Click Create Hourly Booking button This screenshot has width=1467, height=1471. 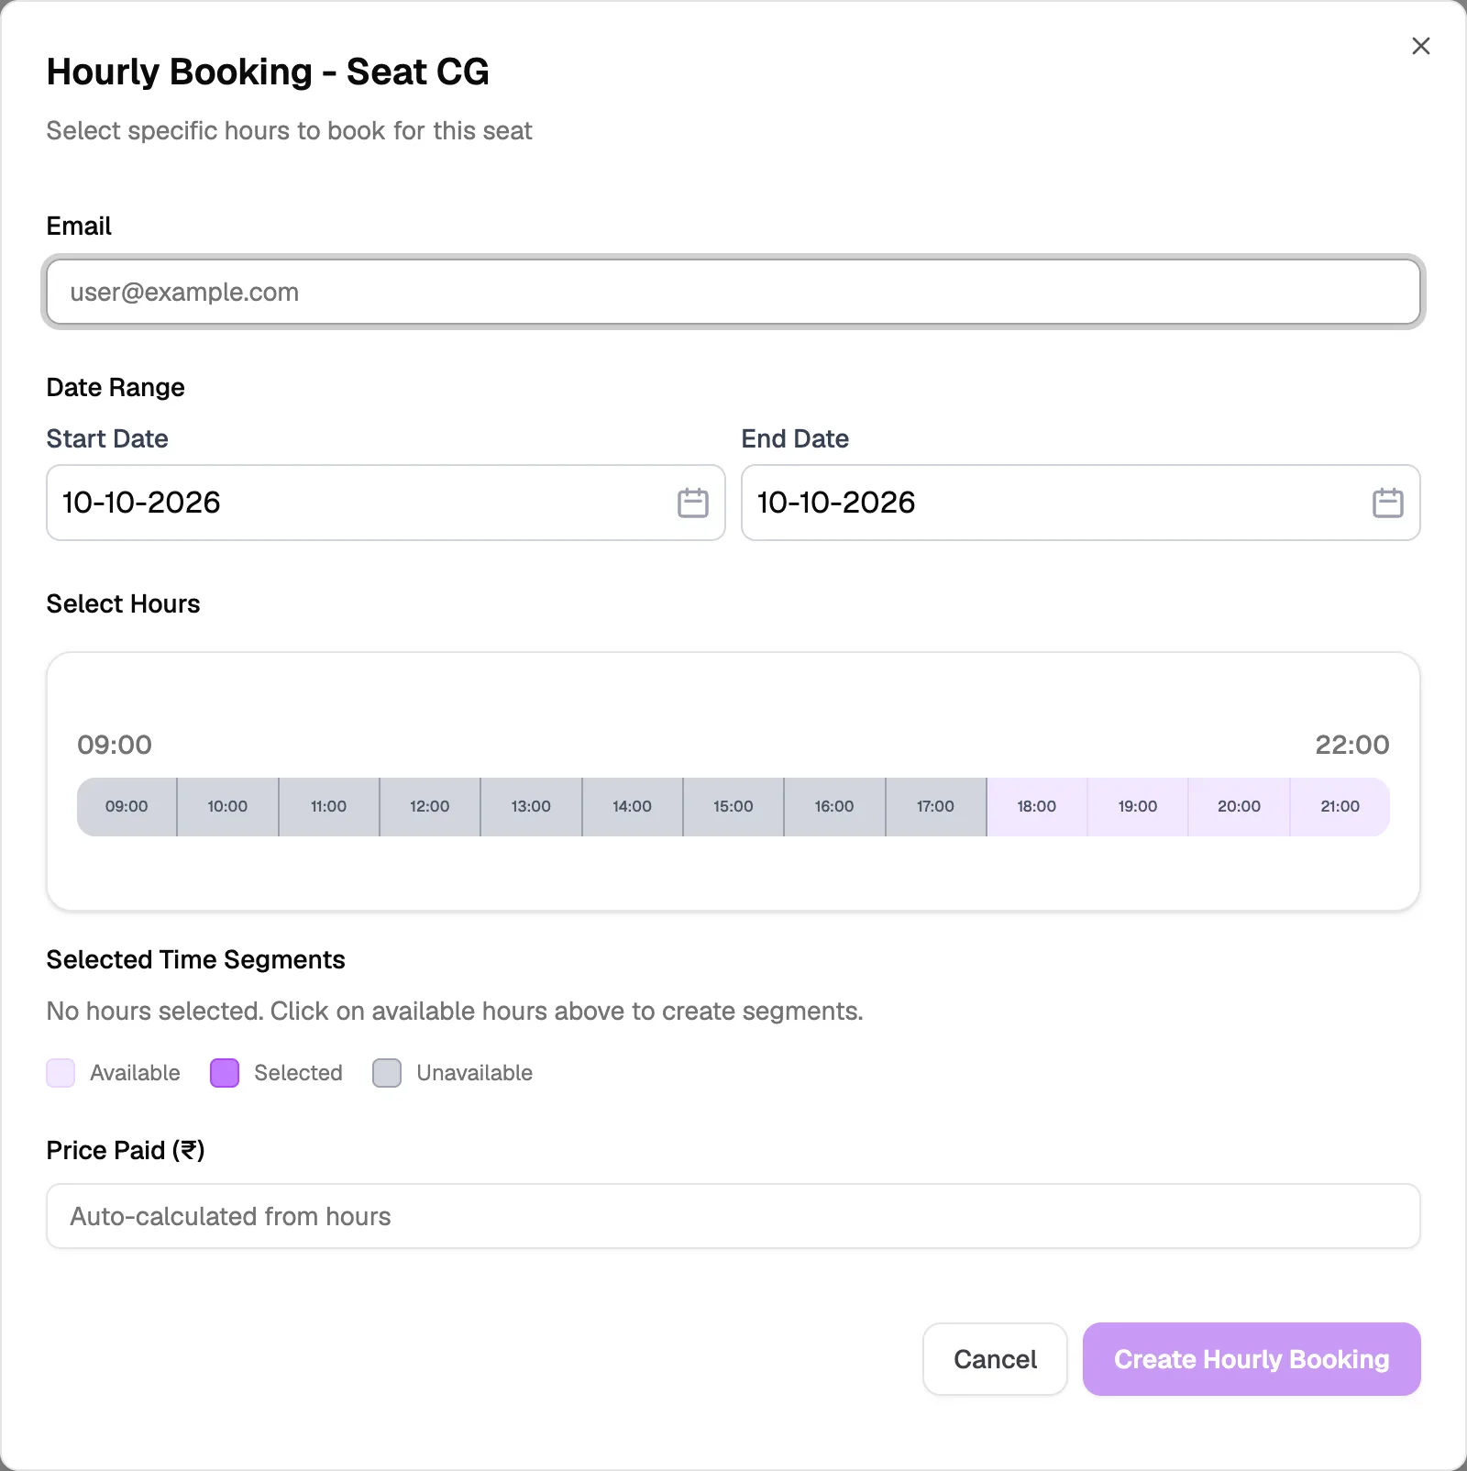click(1252, 1359)
